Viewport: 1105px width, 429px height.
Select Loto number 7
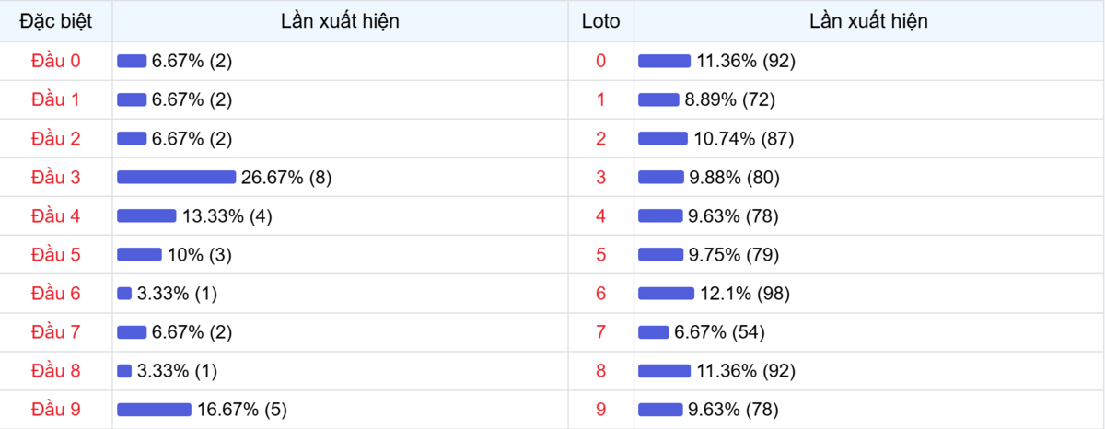[x=601, y=332]
